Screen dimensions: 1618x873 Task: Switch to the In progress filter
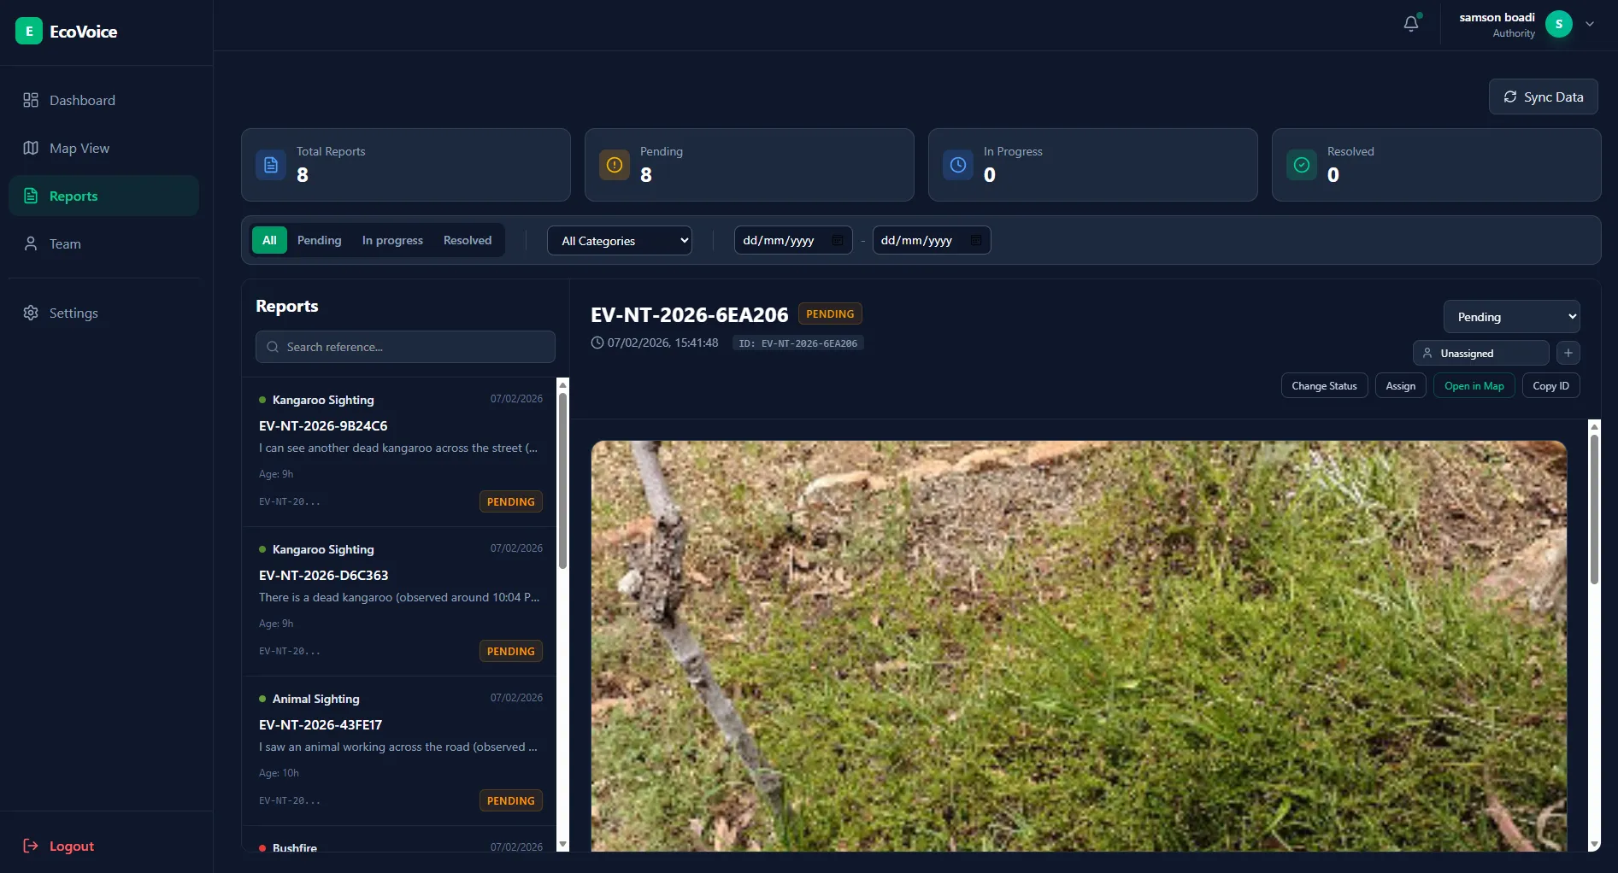tap(392, 240)
